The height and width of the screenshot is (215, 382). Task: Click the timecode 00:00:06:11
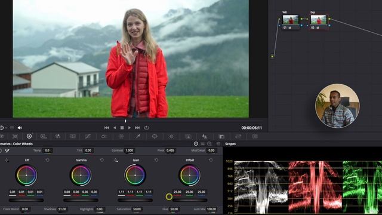coord(252,128)
